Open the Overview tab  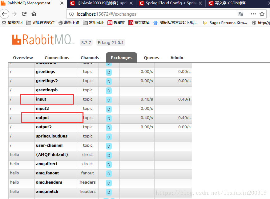(x=23, y=58)
